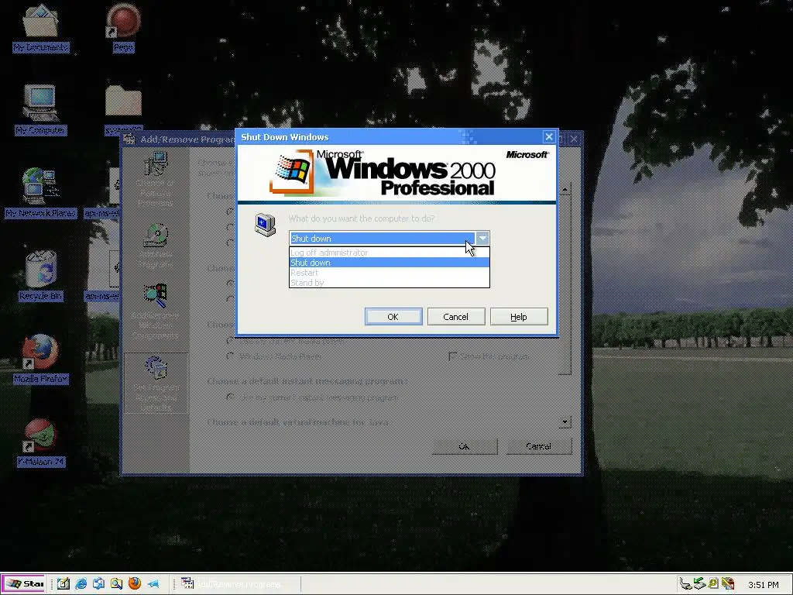
Task: Click scroll up arrow in Add/Remove Programs
Action: 565,190
